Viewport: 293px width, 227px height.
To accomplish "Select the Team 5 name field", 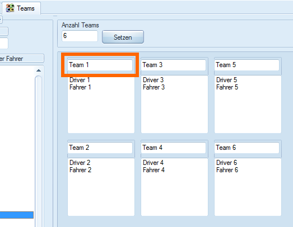I will click(x=247, y=65).
